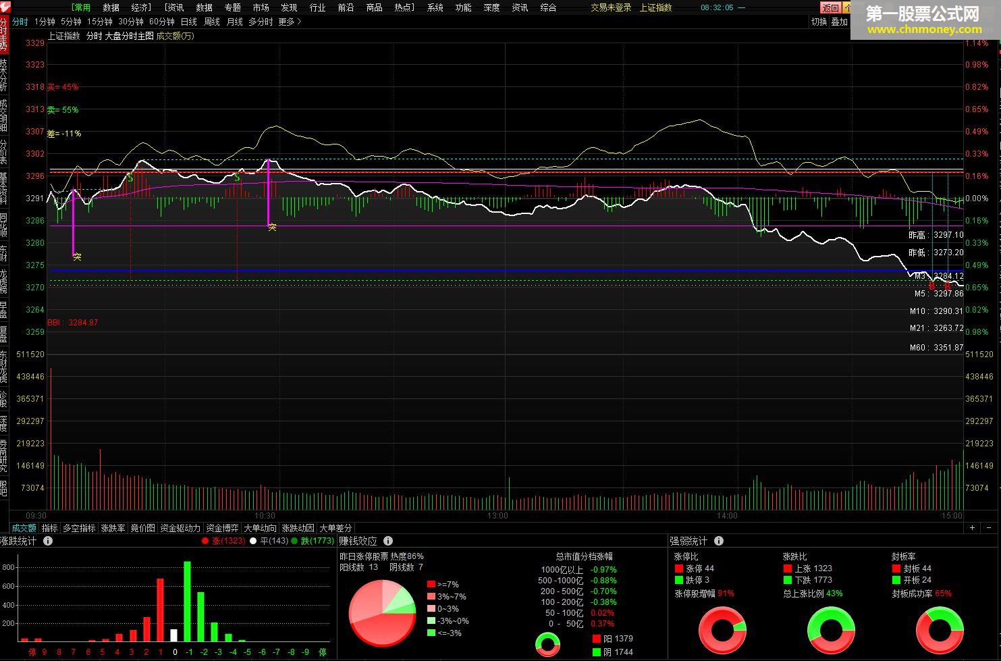The width and height of the screenshot is (1001, 661).
Task: Toggle the green 跌(1773) legend dot
Action: tap(294, 541)
